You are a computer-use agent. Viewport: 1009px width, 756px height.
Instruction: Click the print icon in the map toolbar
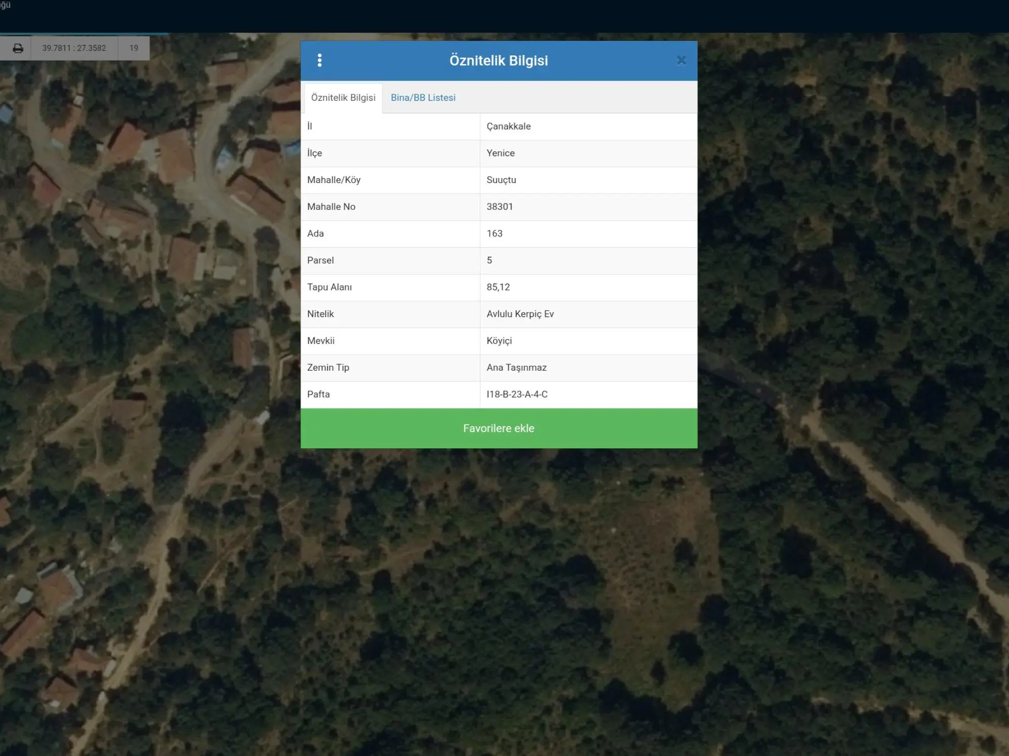18,48
